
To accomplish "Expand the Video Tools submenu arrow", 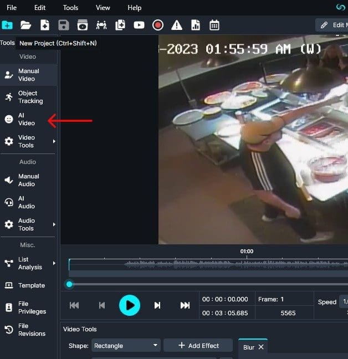I will pos(54,141).
